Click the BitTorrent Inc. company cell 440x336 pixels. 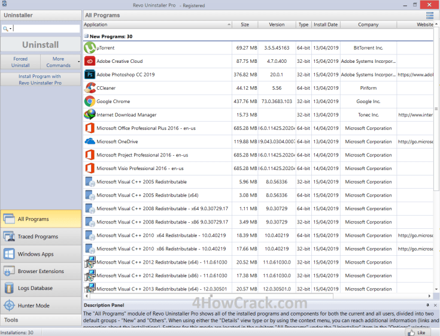[368, 48]
